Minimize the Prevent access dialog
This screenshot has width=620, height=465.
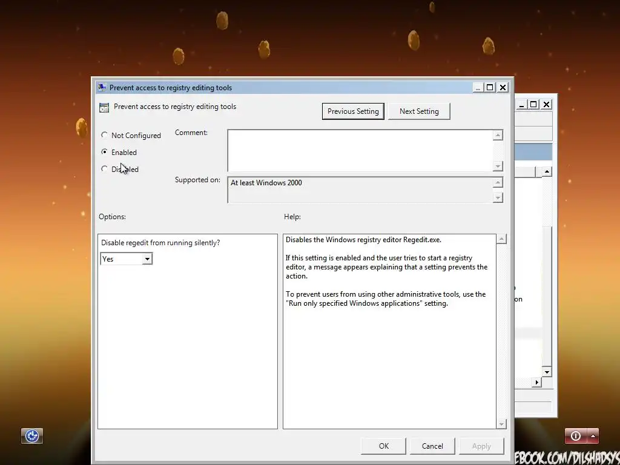pyautogui.click(x=478, y=87)
